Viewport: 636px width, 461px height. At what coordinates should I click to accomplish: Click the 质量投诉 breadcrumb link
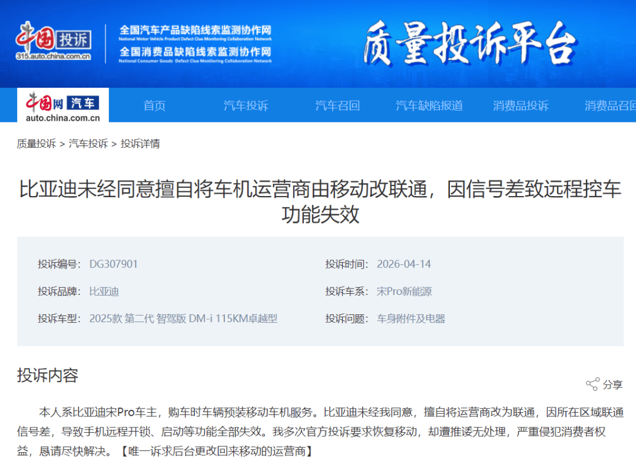(37, 144)
